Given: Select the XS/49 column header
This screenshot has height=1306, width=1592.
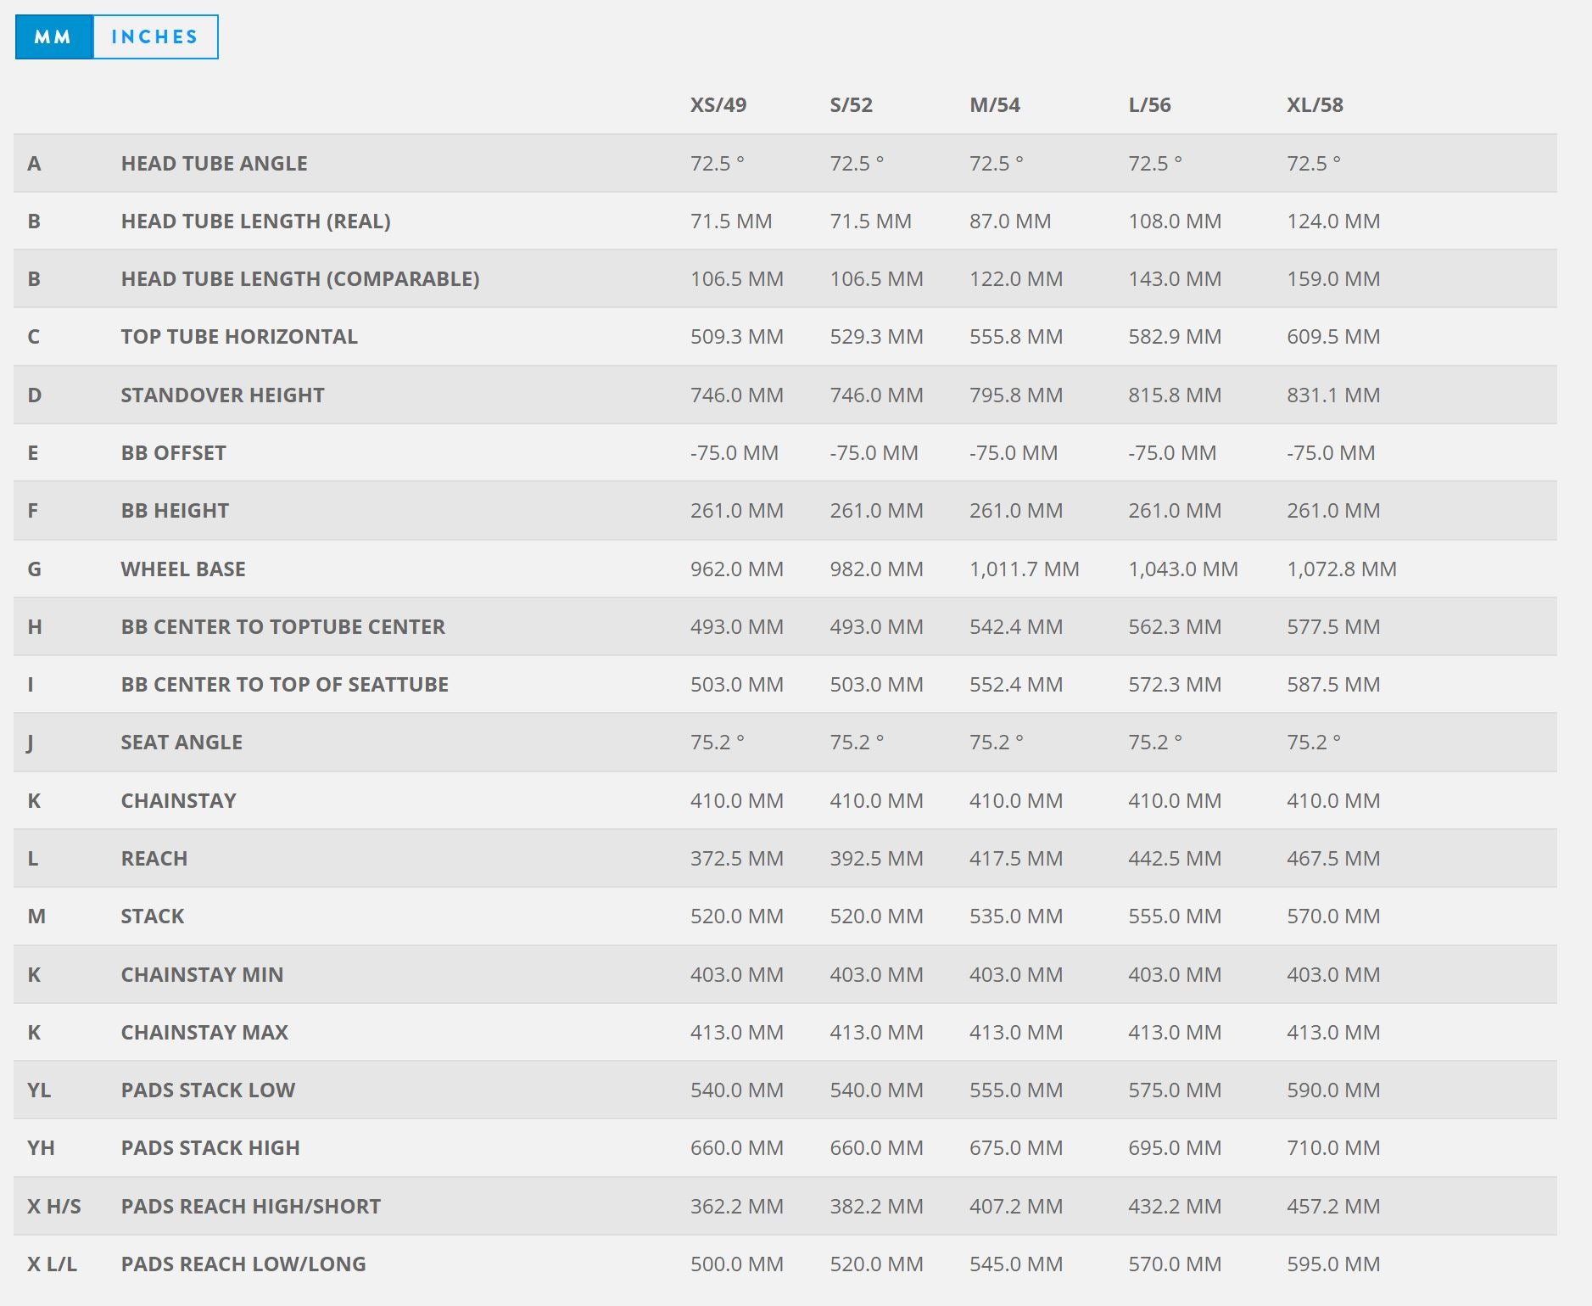Looking at the screenshot, I should tap(718, 105).
